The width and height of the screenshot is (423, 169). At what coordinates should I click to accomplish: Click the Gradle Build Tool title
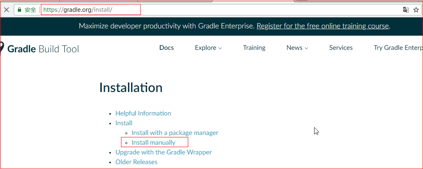43,49
